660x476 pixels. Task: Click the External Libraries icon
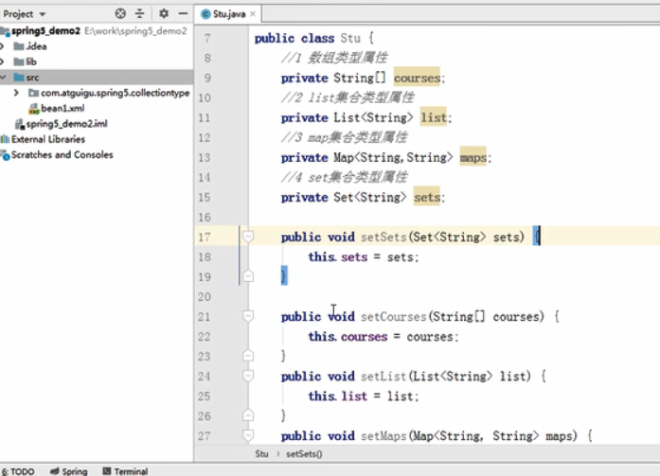(x=5, y=139)
